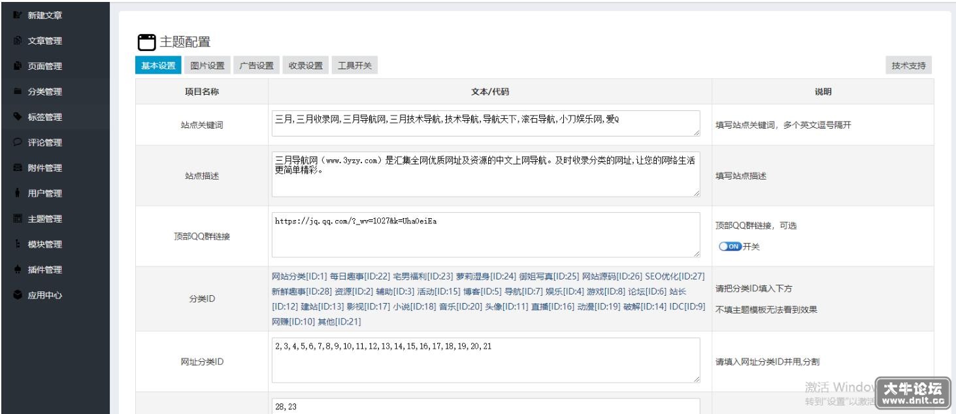
Task: Click the 说明 column header
Action: [x=823, y=92]
